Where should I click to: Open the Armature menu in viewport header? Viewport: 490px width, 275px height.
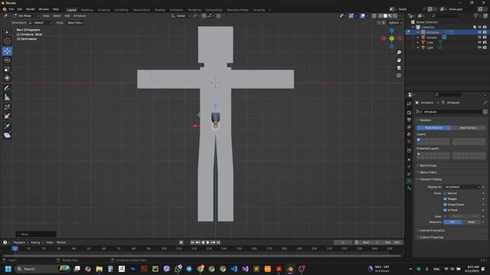tap(80, 15)
